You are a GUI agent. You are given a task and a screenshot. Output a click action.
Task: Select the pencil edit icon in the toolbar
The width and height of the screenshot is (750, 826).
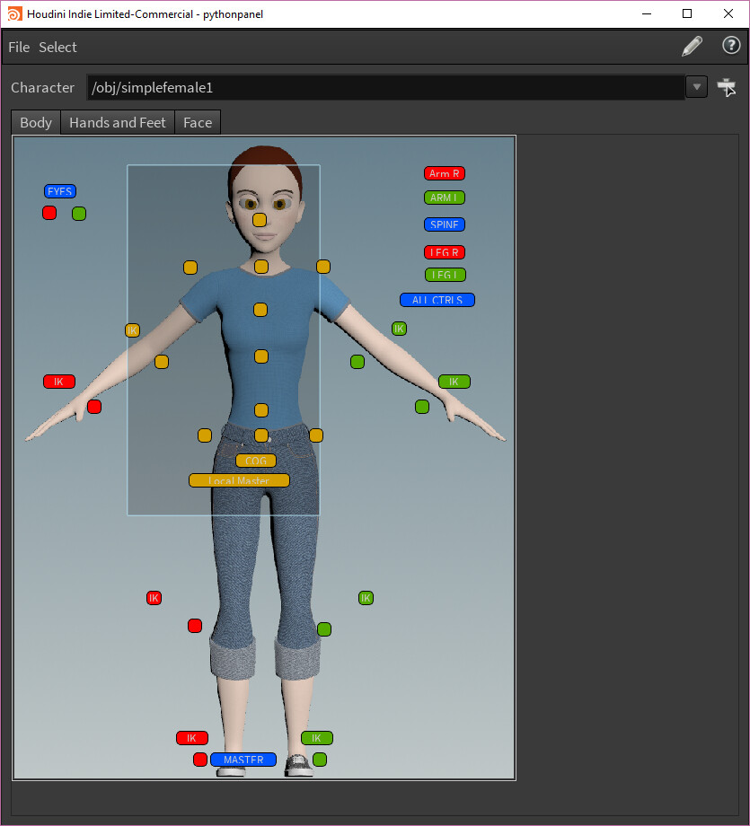point(692,46)
